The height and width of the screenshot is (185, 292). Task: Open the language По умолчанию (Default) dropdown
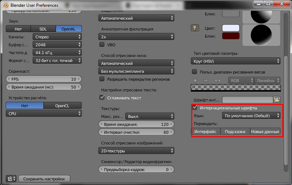[x=251, y=116]
